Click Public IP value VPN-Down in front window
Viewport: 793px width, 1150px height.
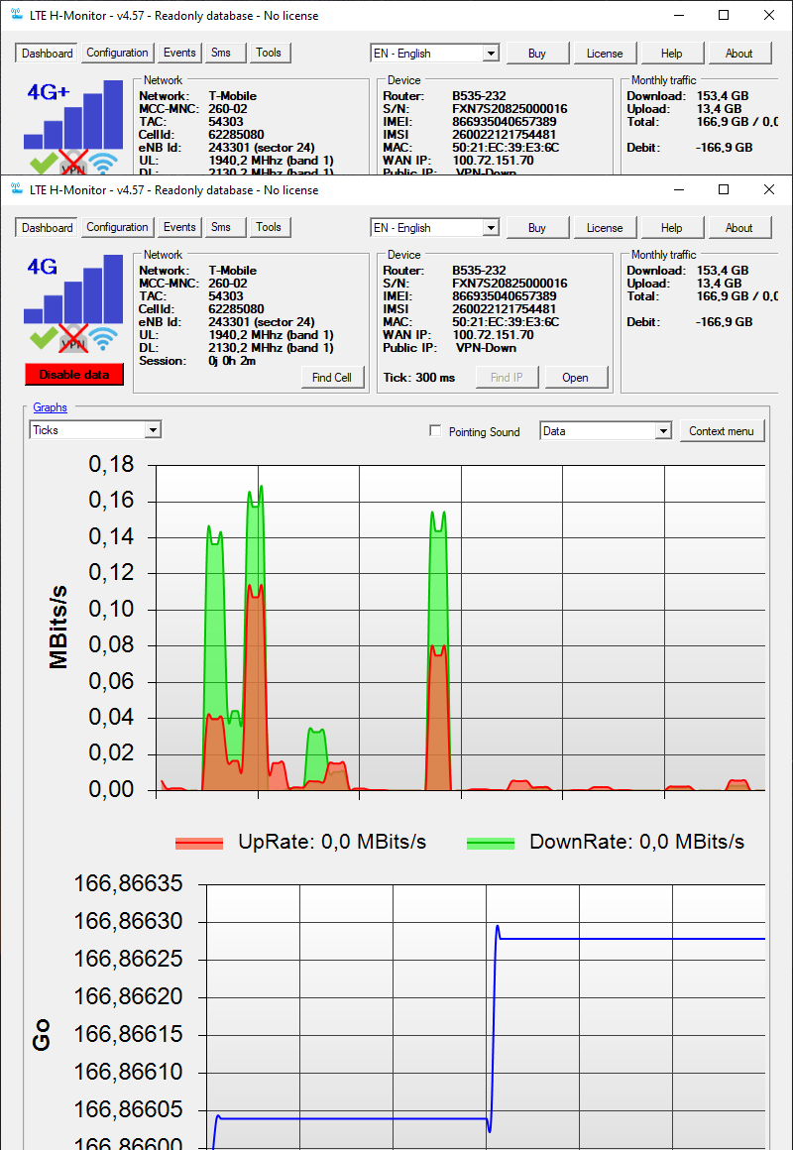[486, 348]
